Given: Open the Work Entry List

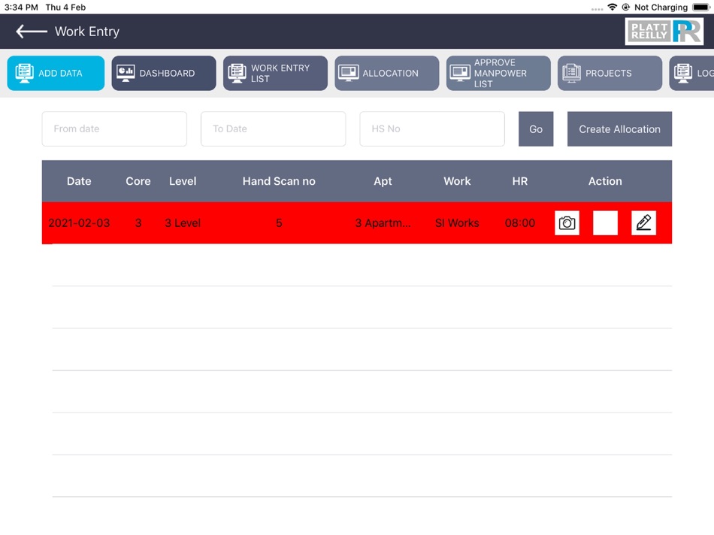Looking at the screenshot, I should 275,73.
